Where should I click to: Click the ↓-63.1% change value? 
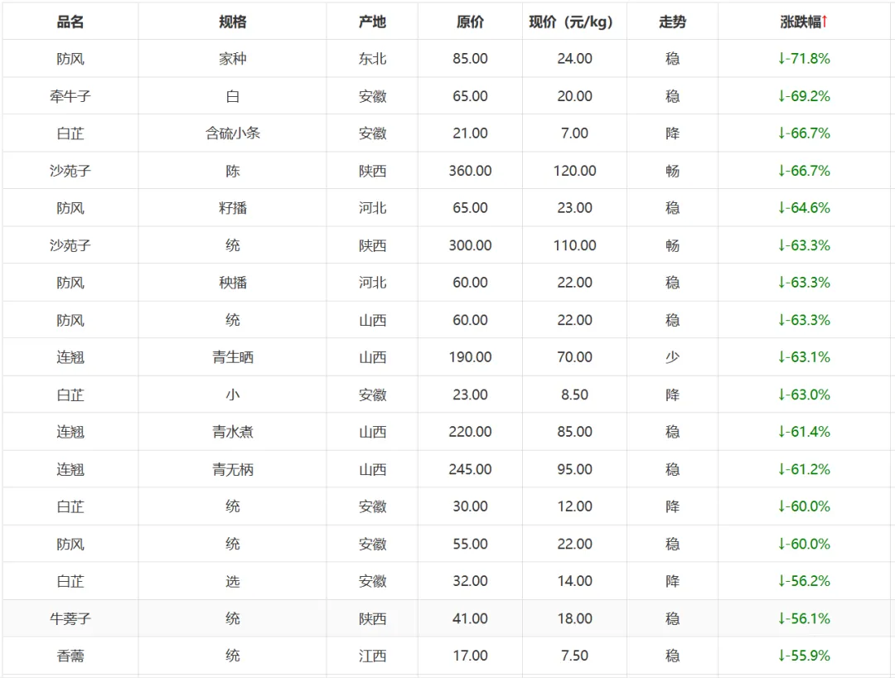(x=804, y=357)
